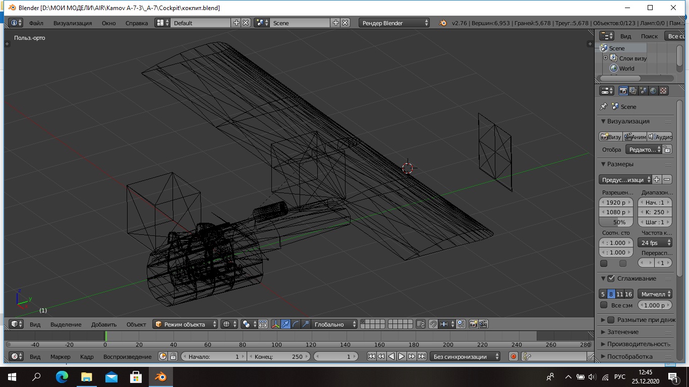Toggle the 3D manipulator widget icon
689x387 pixels.
click(275, 325)
